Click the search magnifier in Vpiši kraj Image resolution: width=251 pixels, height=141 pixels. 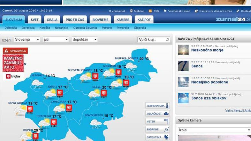(168, 40)
